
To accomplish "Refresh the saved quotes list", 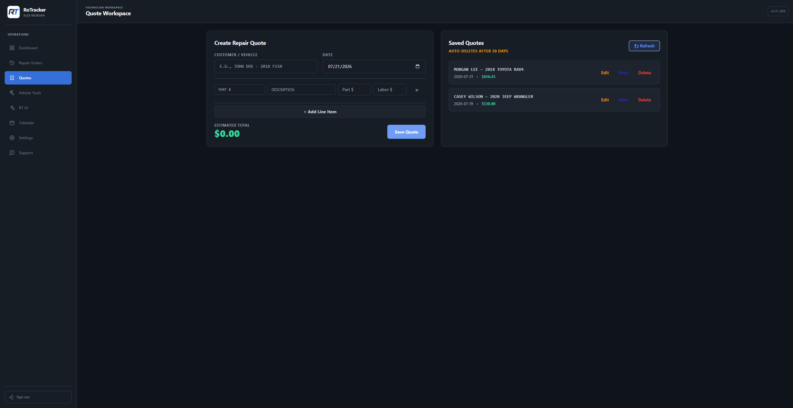I will coord(644,46).
